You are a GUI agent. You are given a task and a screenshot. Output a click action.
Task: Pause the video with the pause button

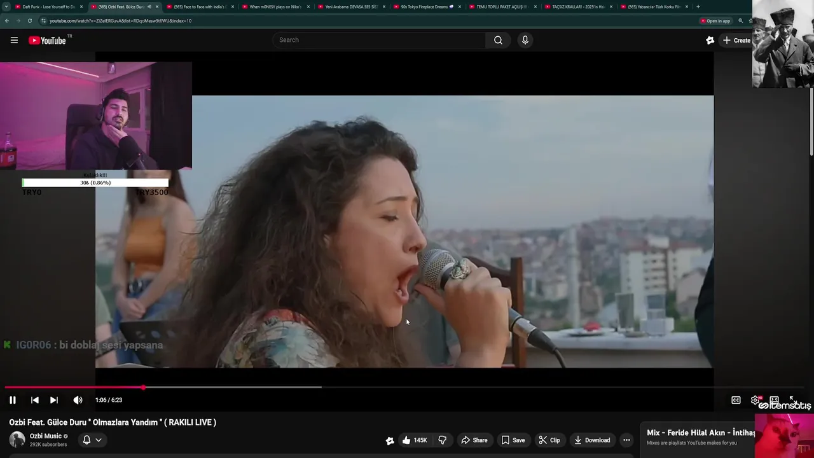tap(12, 400)
